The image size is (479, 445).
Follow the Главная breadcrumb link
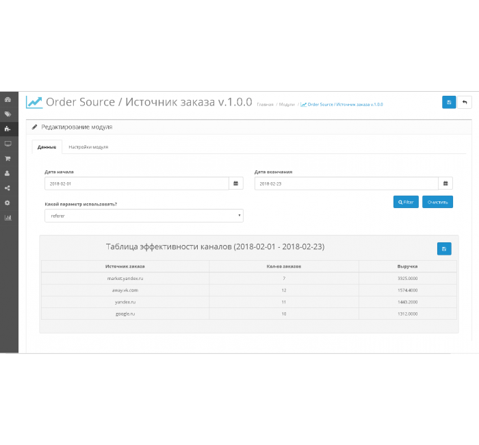[265, 105]
